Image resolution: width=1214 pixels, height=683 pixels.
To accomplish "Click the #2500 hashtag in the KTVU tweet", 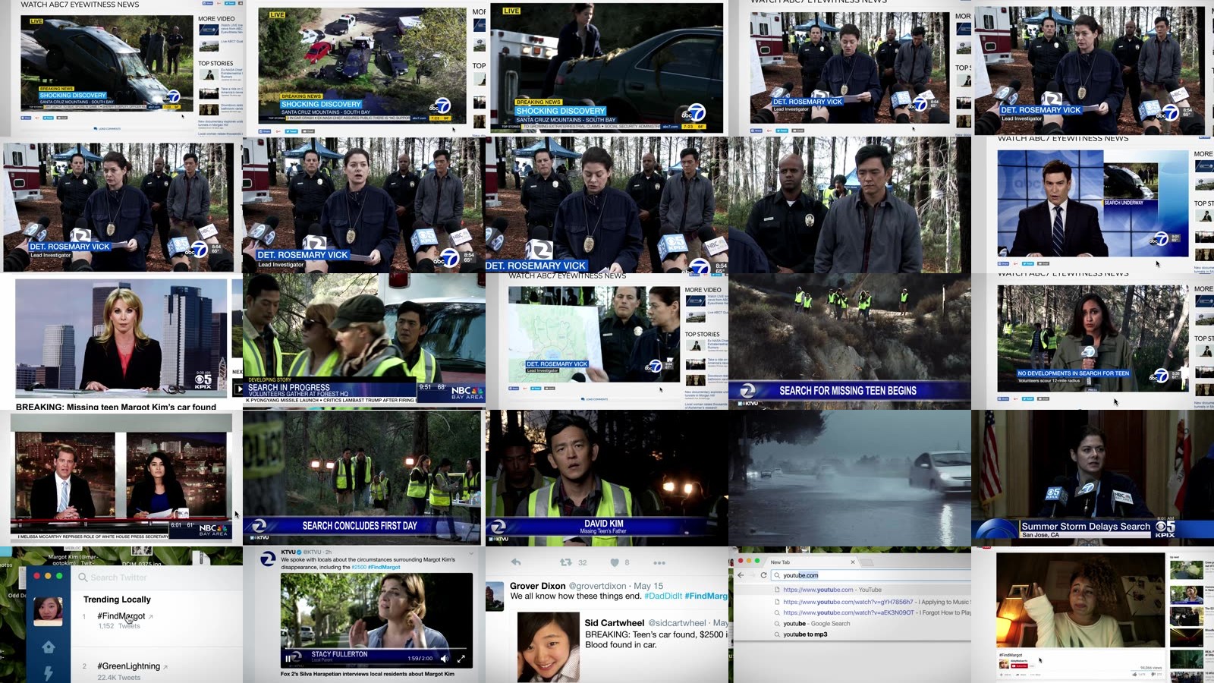I will point(359,567).
